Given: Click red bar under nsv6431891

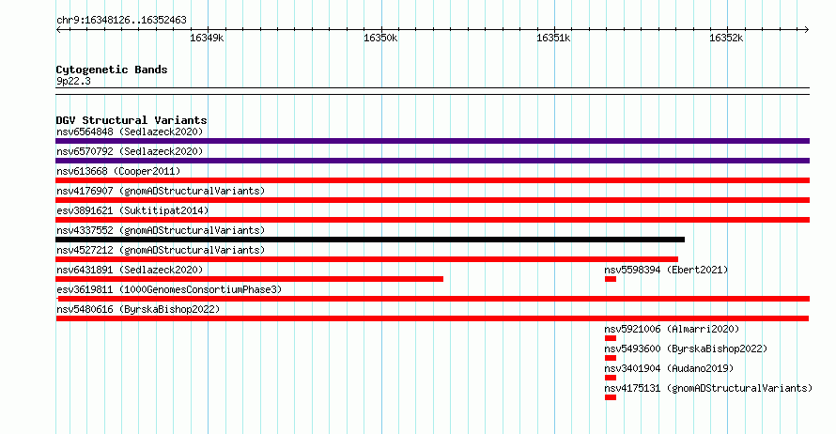Looking at the screenshot, I should (250, 279).
